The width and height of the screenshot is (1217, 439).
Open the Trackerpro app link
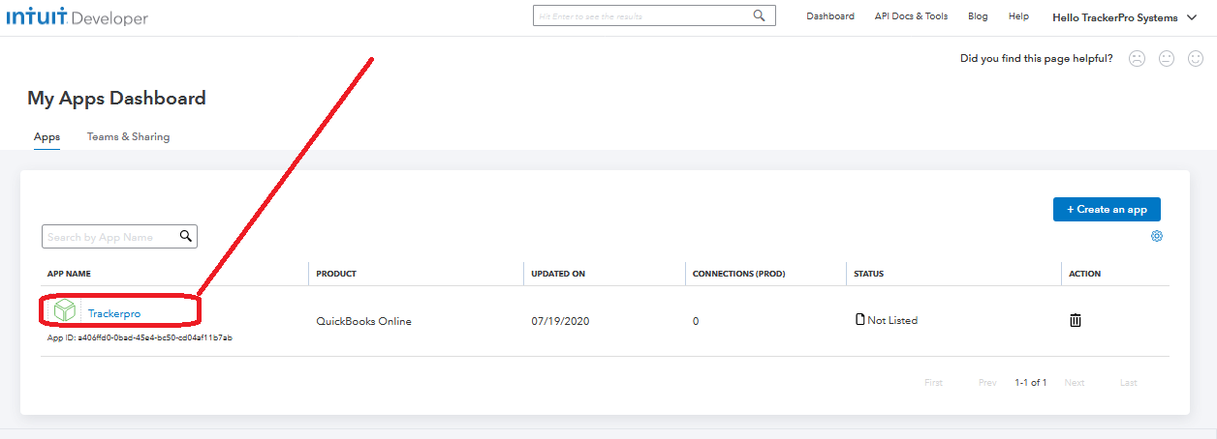[114, 313]
